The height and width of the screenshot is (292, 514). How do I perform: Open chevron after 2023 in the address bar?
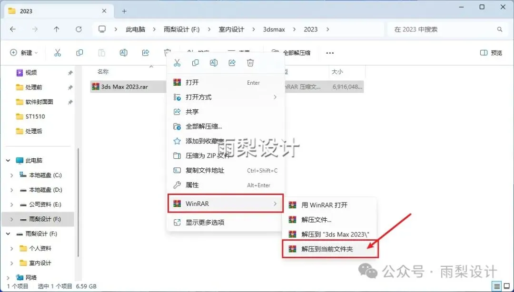pos(327,29)
